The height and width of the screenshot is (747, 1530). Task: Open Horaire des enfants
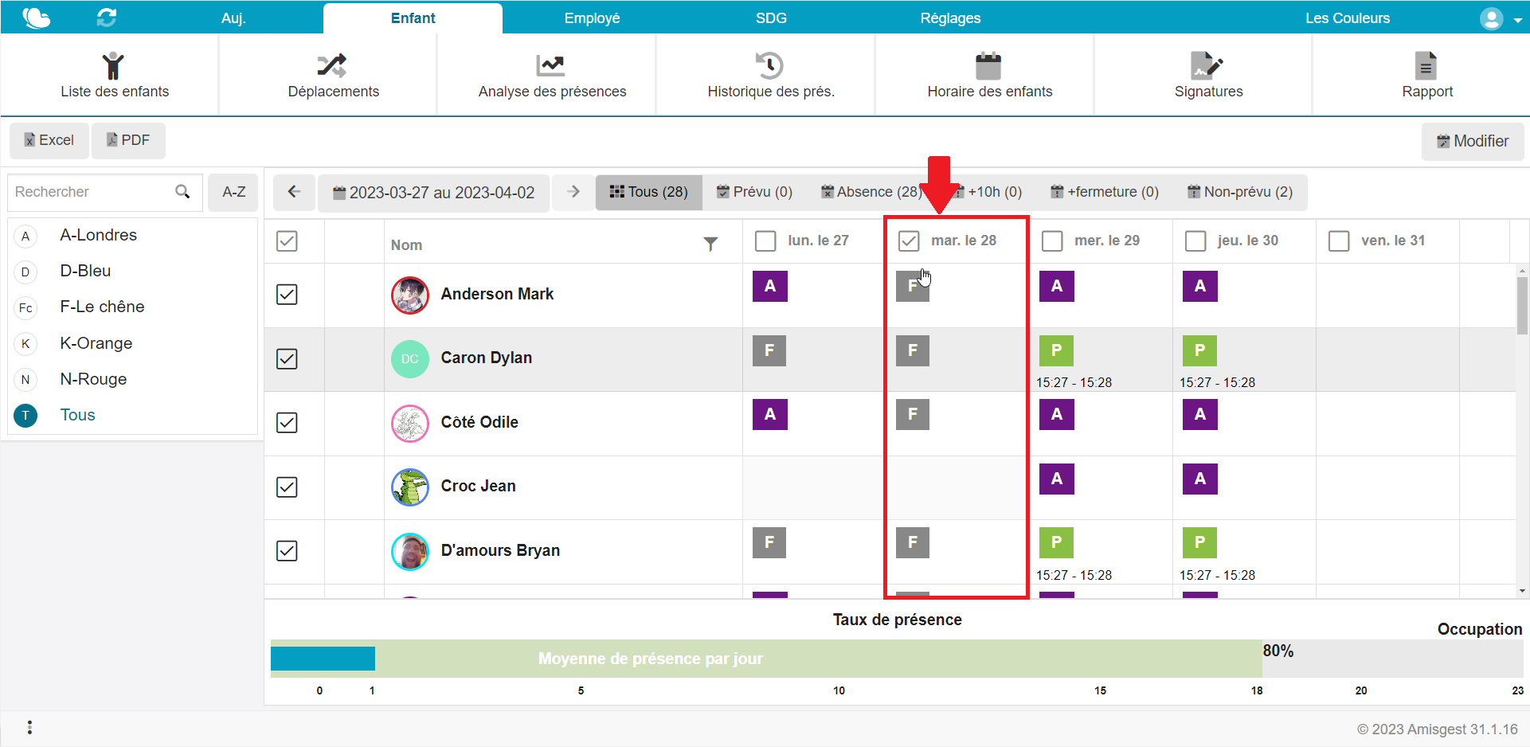click(x=989, y=76)
